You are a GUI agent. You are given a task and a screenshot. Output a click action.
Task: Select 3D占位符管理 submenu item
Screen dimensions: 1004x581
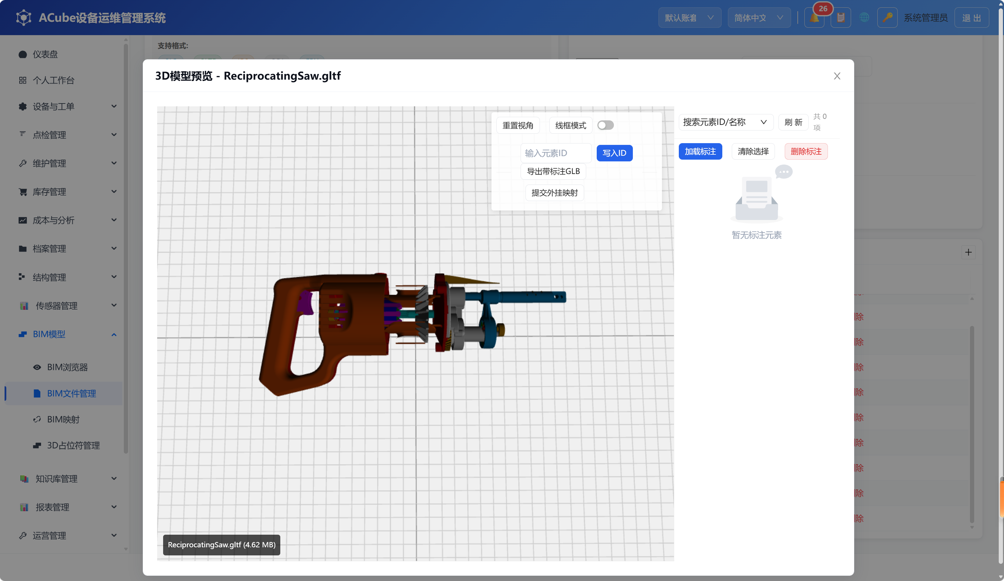click(x=64, y=445)
